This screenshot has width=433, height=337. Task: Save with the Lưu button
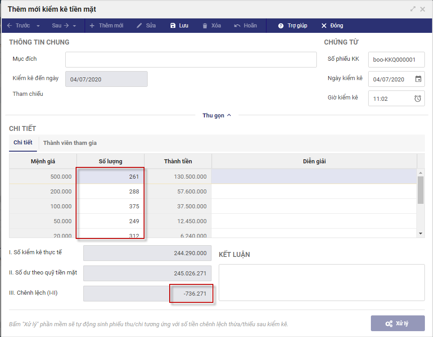pos(179,26)
